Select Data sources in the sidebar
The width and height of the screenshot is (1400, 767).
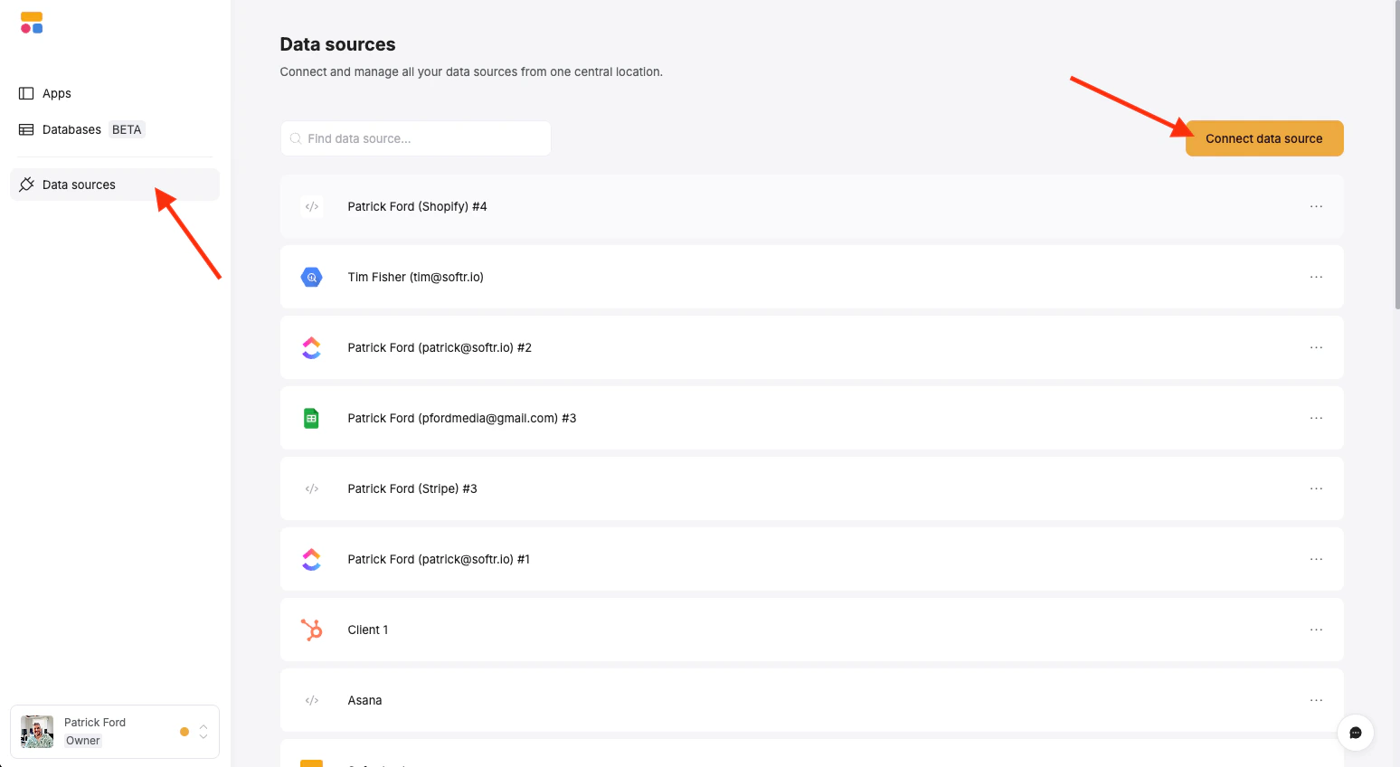click(x=114, y=185)
